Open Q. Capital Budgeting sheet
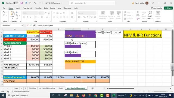Viewport: 174px width, 98px height. (x=47, y=88)
